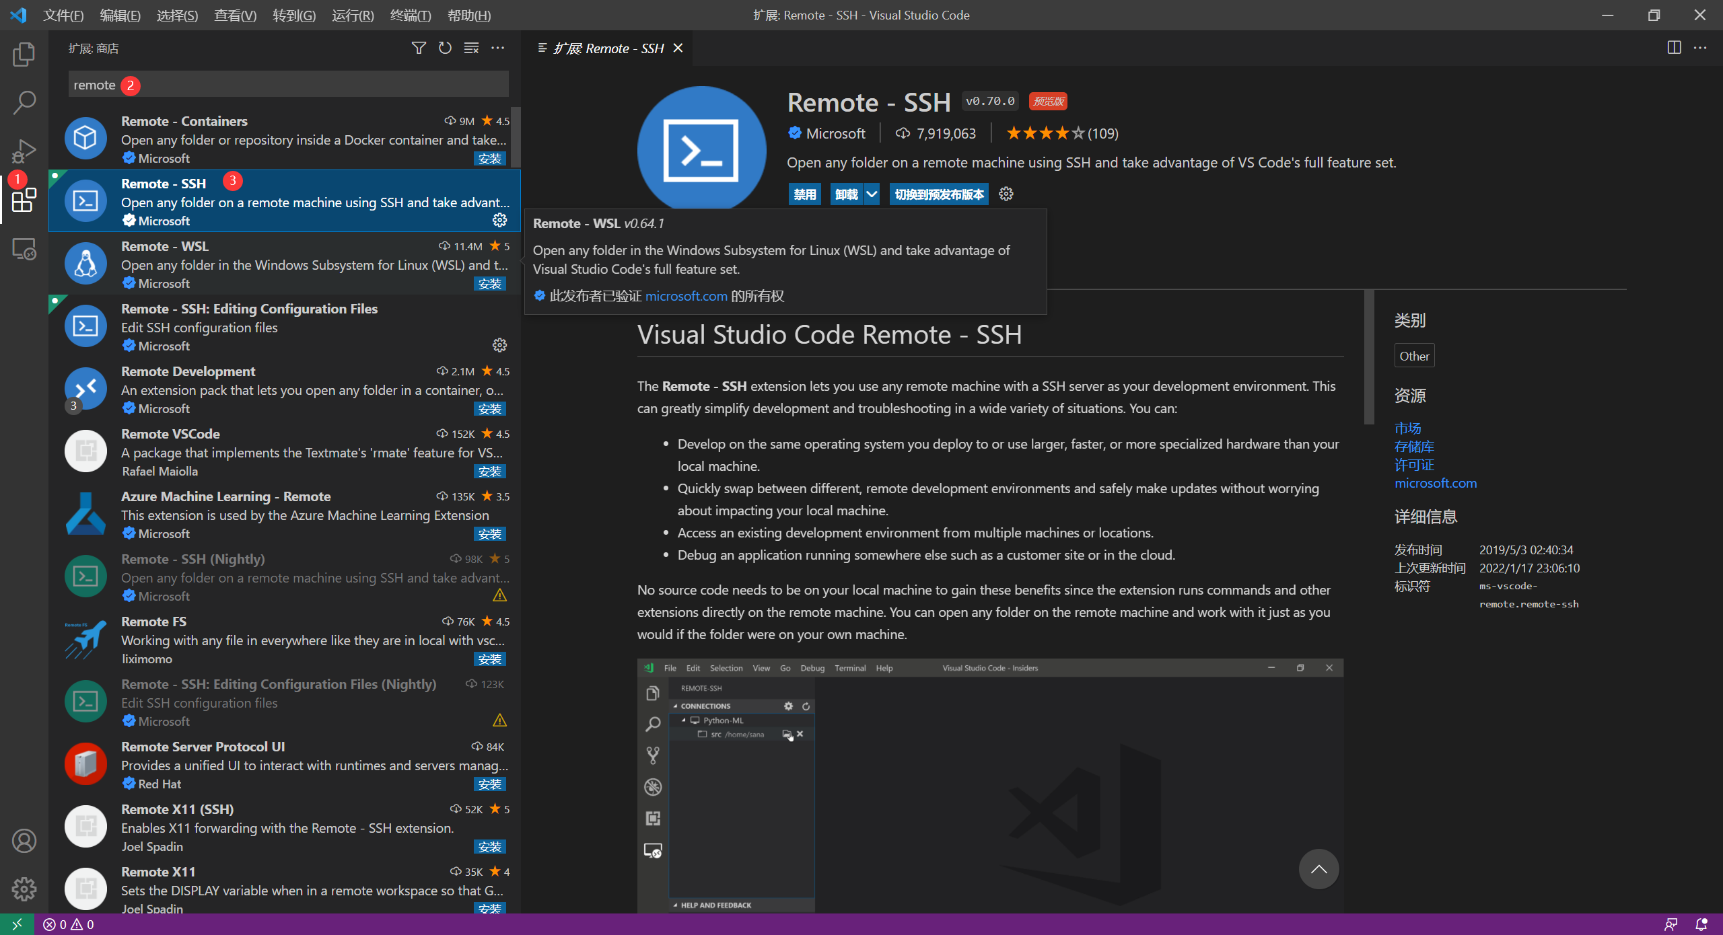Click the 卸载 uninstall button
Viewport: 1723px width, 935px height.
pos(847,194)
